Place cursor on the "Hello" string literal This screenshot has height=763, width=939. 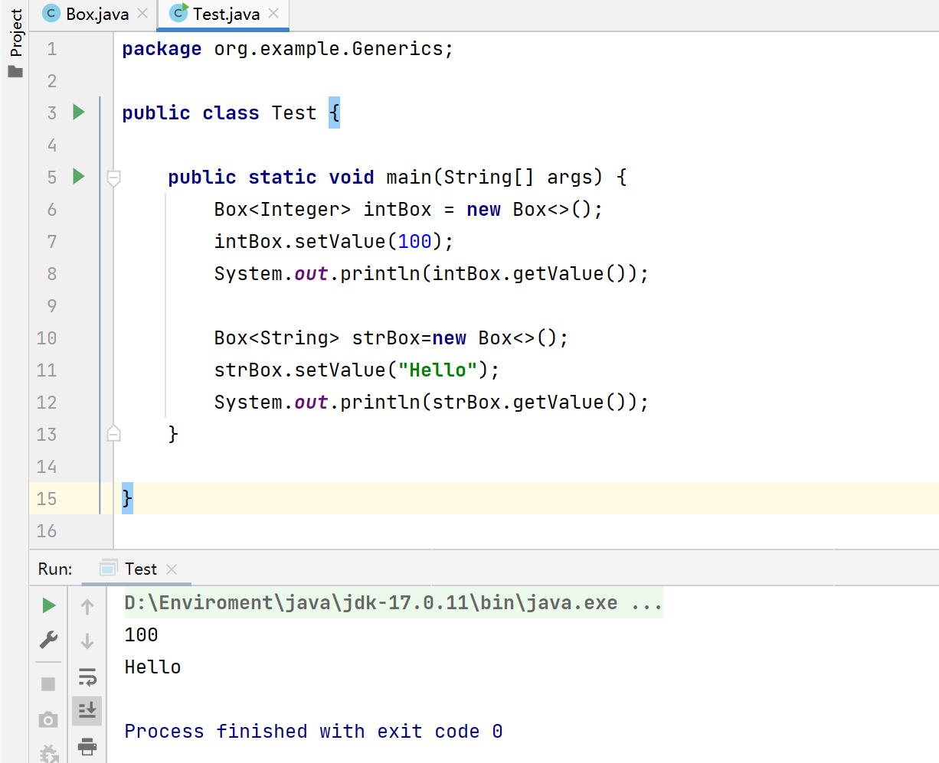coord(437,370)
